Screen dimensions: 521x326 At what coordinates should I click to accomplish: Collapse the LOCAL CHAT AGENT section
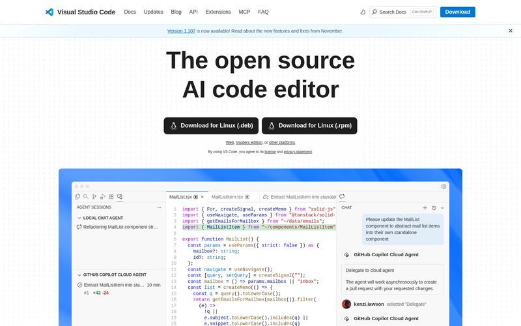(x=79, y=218)
